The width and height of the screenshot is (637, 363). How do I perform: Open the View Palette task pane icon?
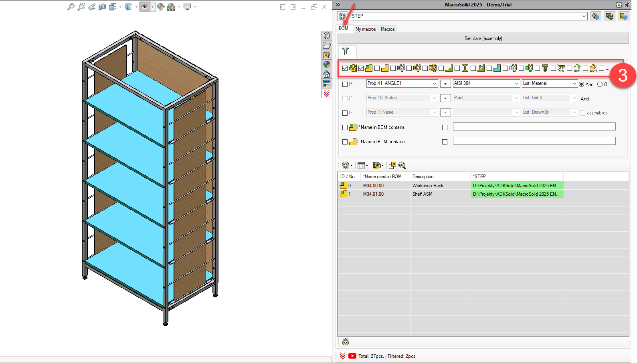point(327,55)
